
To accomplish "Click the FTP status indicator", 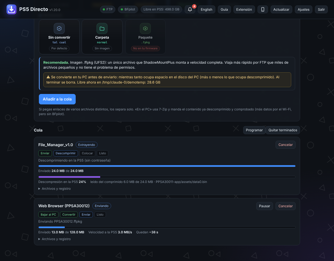I will pos(108,9).
